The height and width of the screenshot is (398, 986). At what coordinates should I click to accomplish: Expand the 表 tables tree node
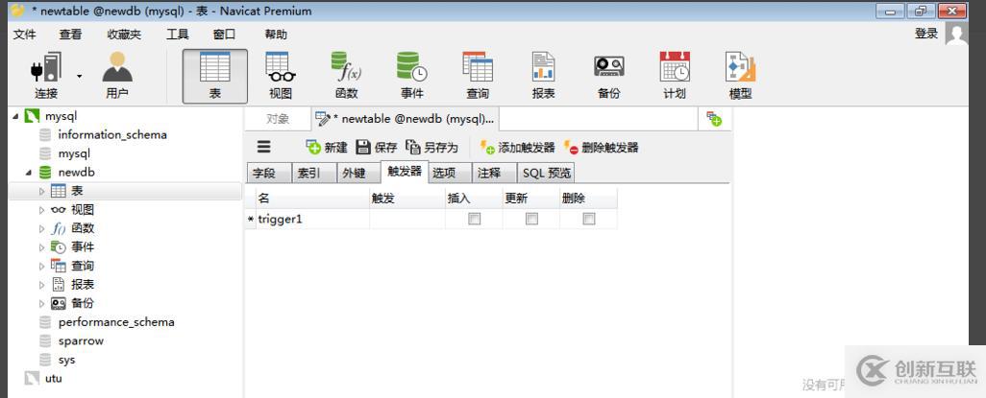pos(42,191)
